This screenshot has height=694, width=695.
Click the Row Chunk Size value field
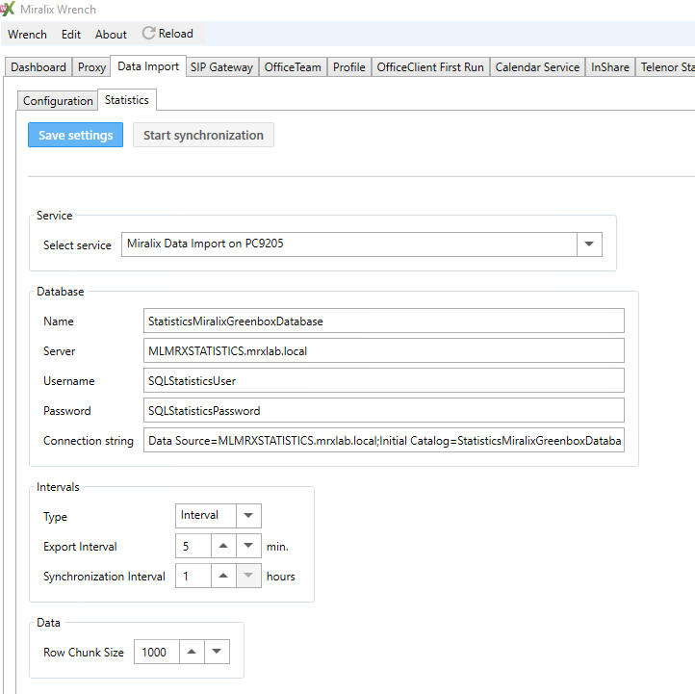click(157, 652)
